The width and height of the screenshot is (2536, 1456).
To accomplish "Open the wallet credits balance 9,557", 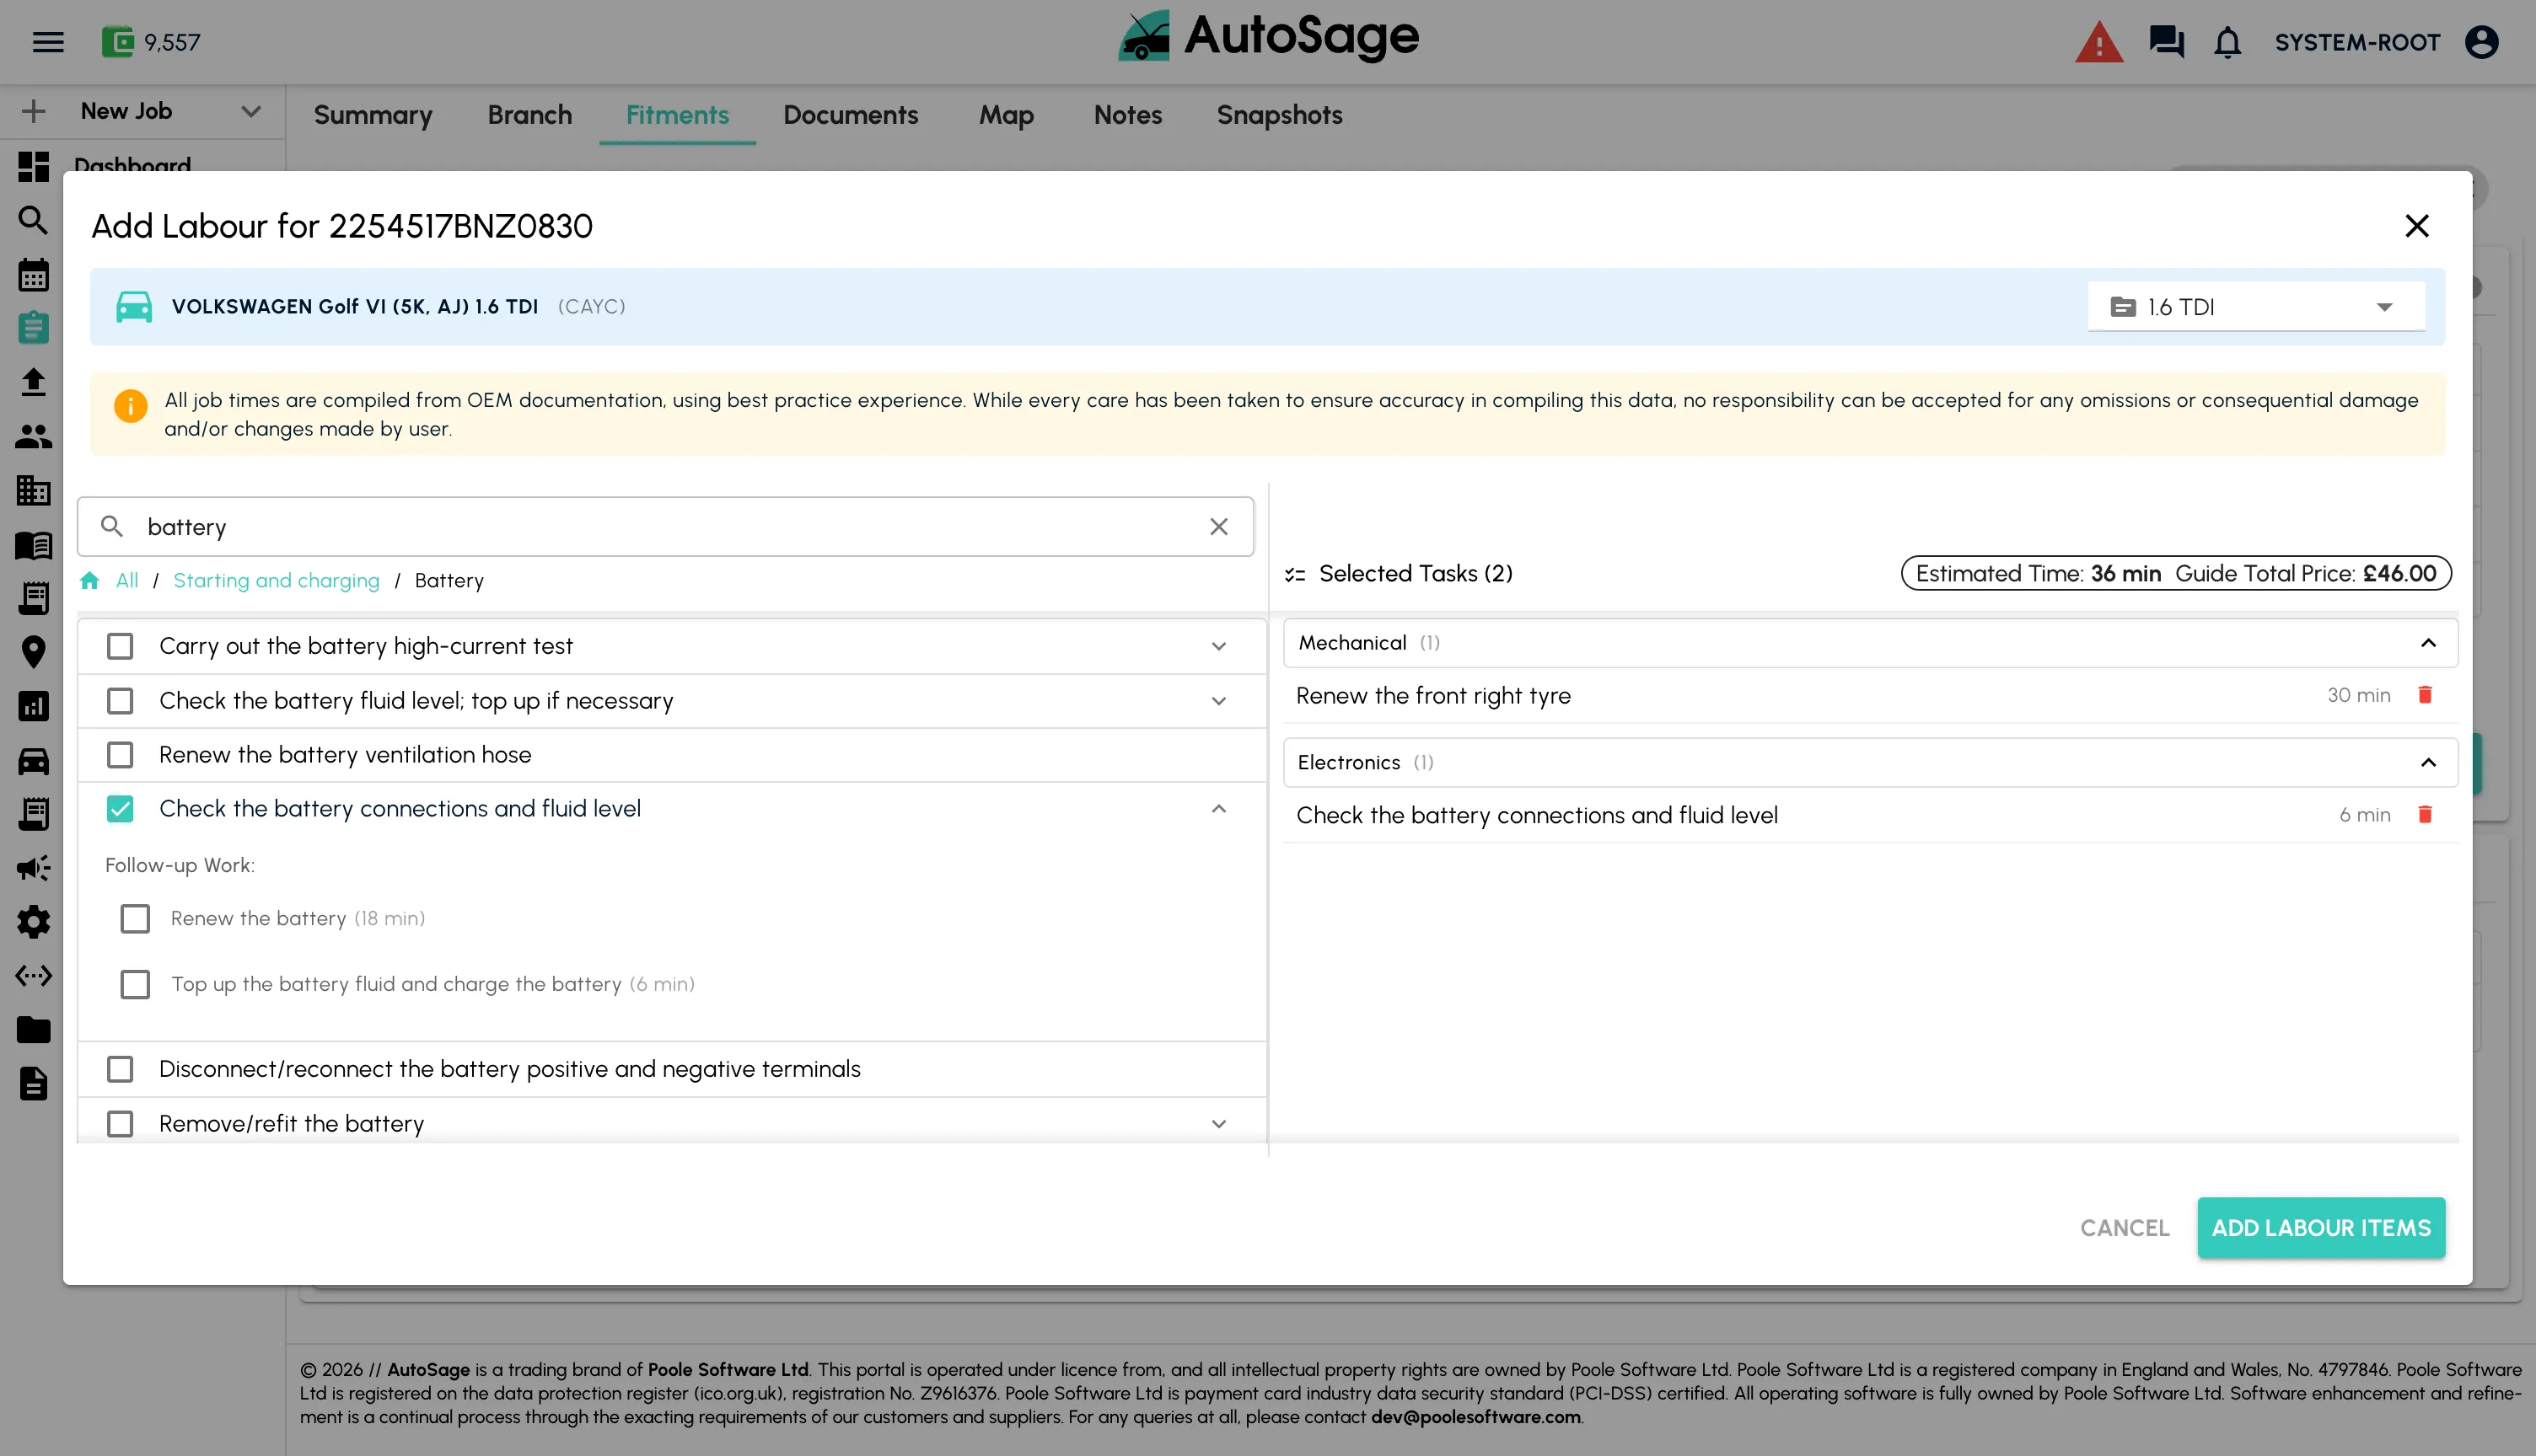I will [152, 42].
